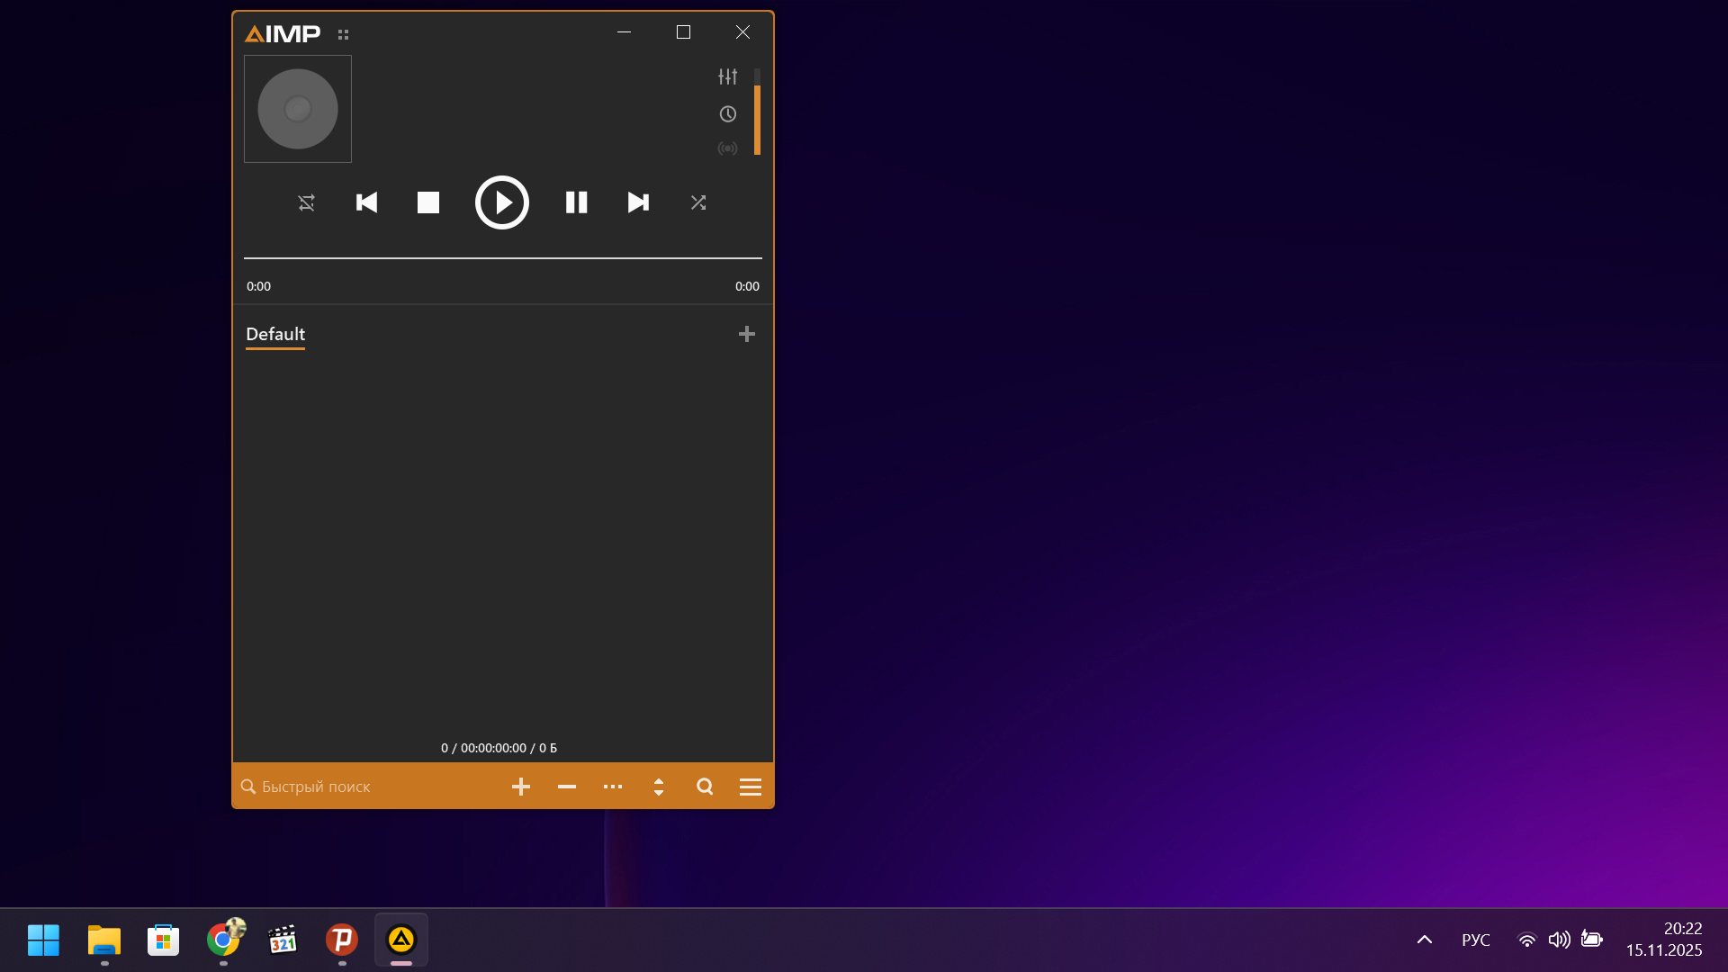
Task: Skip to the next track
Action: (x=638, y=202)
